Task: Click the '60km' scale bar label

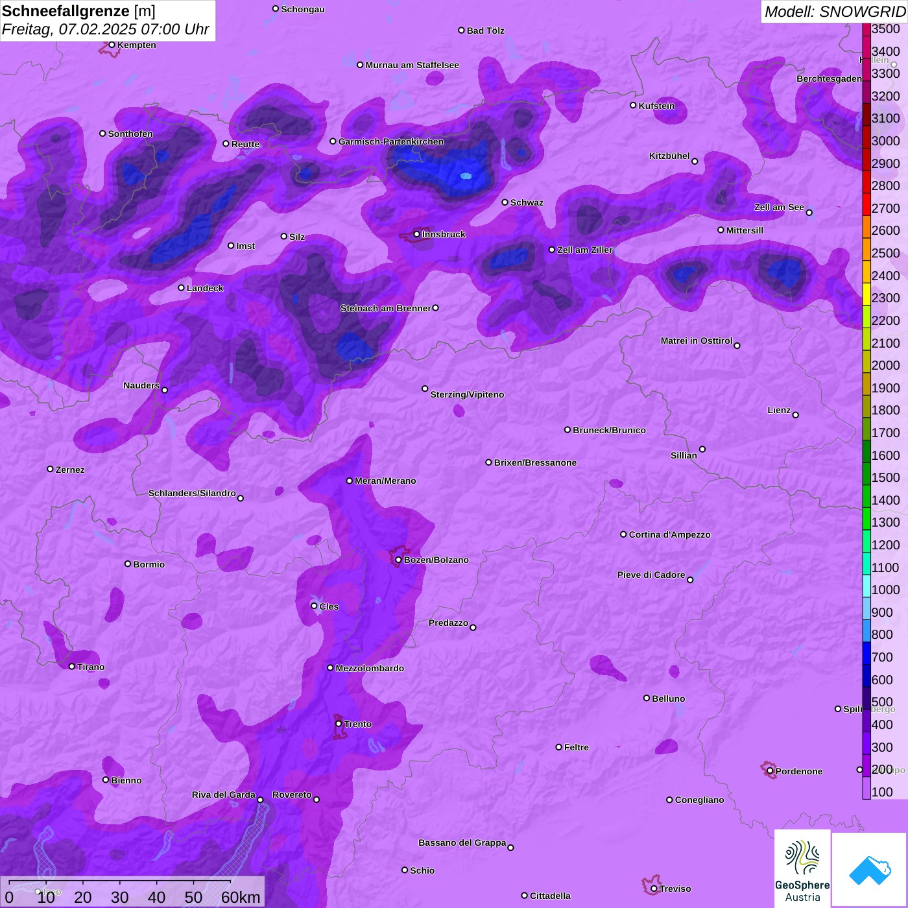Action: tap(241, 897)
